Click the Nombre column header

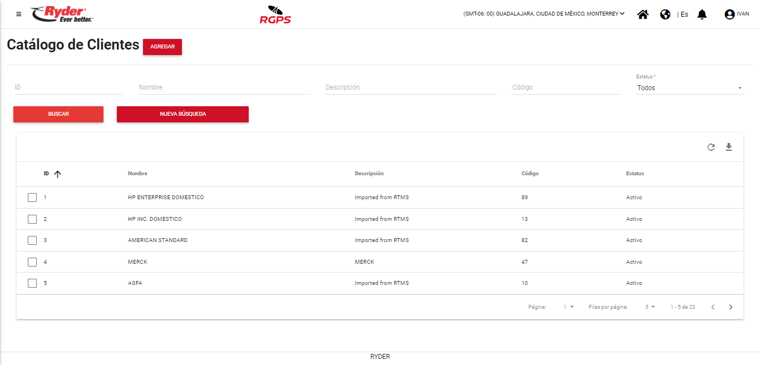coord(137,174)
